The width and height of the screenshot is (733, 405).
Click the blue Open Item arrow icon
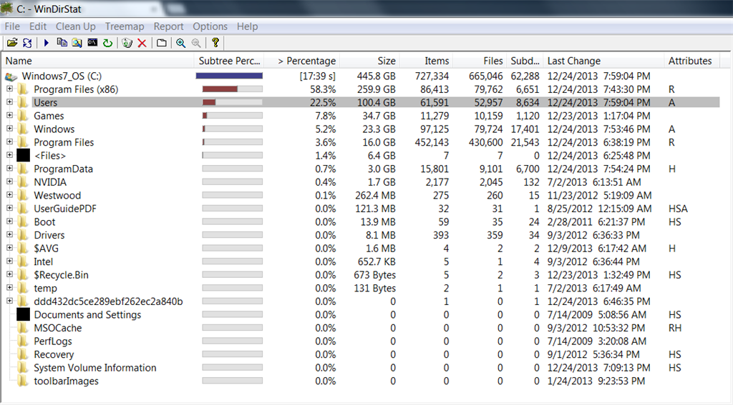point(47,43)
